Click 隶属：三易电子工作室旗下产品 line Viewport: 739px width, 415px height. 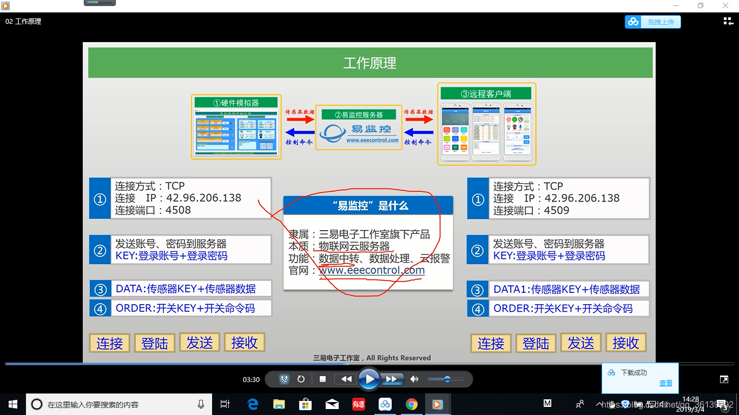[x=359, y=234]
